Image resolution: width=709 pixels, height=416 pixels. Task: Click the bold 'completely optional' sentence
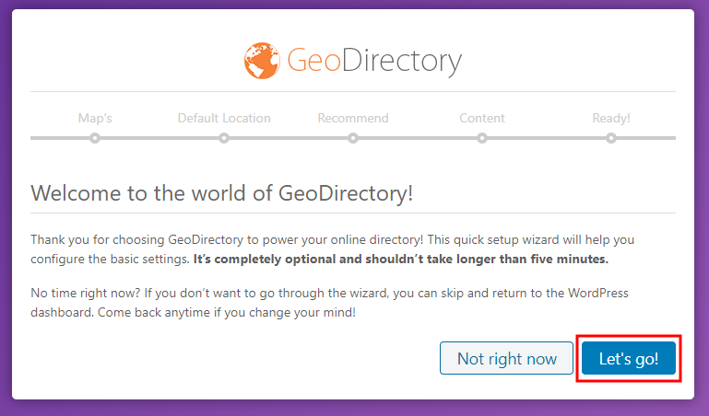coord(401,260)
